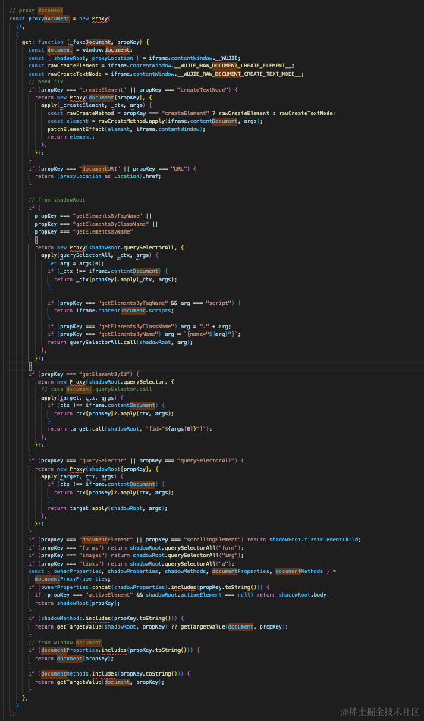424x721 pixels.
Task: Click the "// from window.document" comment
Action: pos(64,642)
